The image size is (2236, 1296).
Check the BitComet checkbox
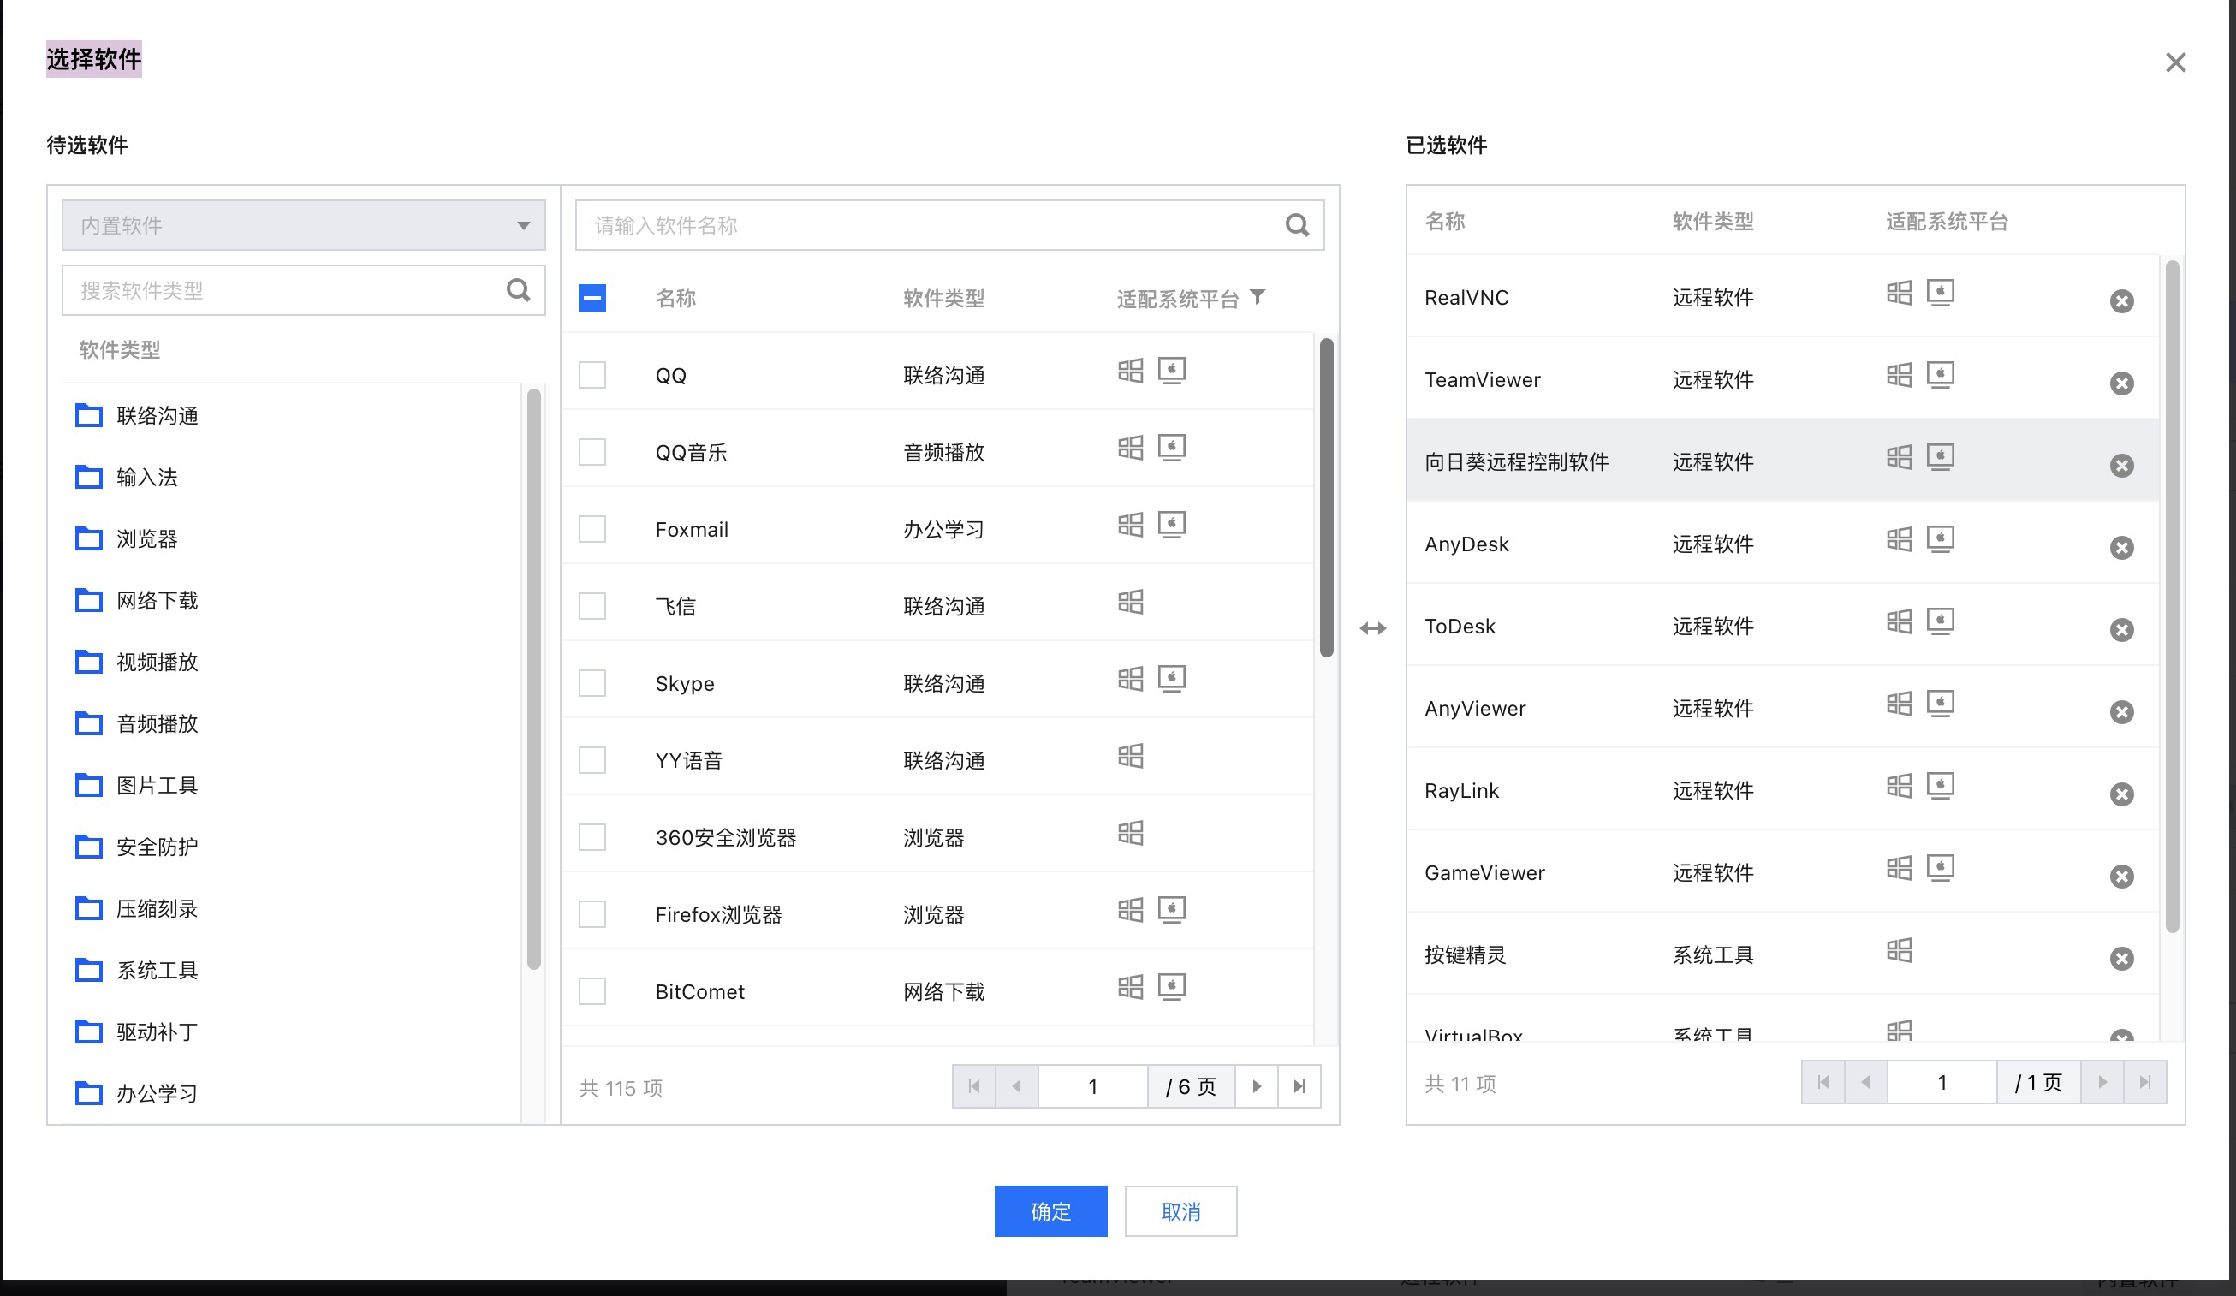pos(592,991)
